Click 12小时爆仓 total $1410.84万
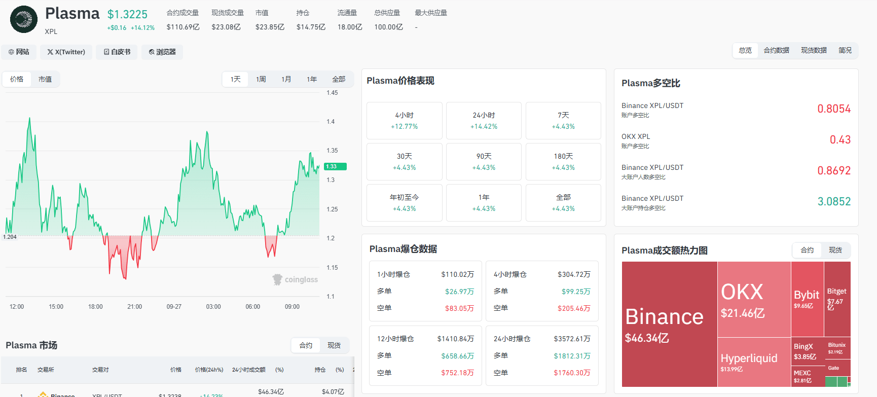This screenshot has width=877, height=397. [x=455, y=339]
